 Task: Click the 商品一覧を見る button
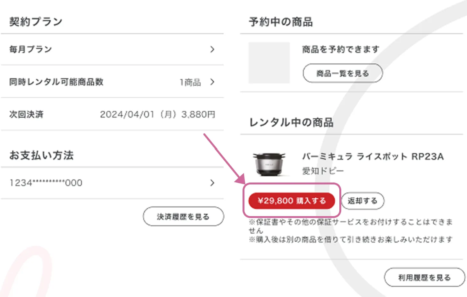pos(342,73)
